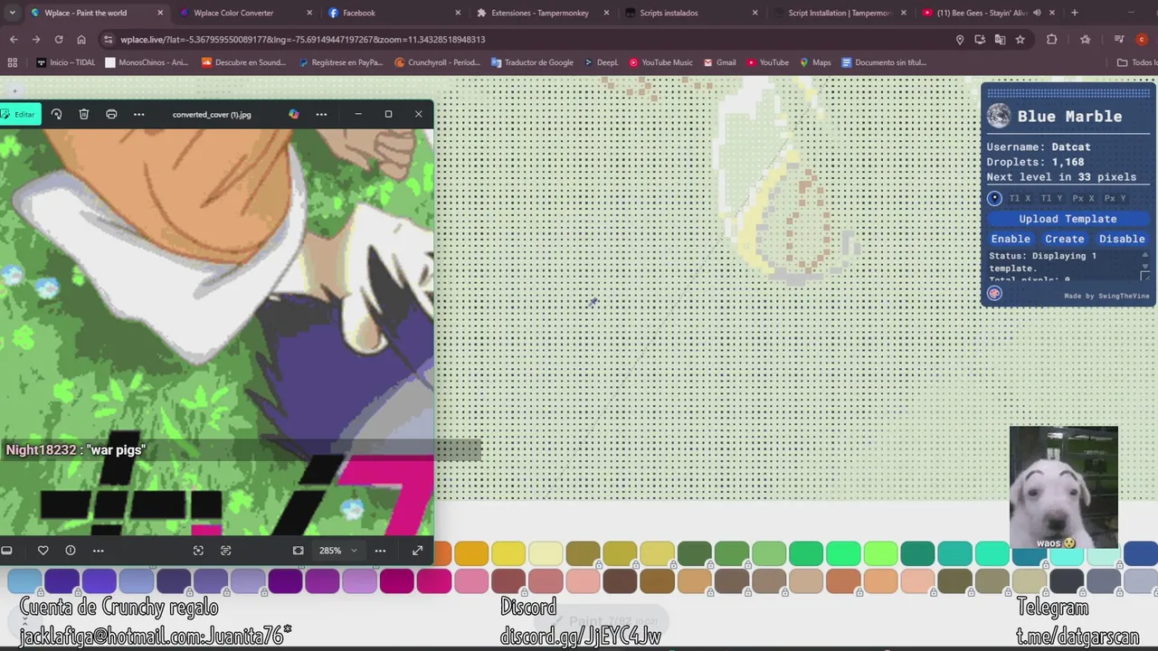Click the Blue Marble status box resize handle

(1145, 277)
